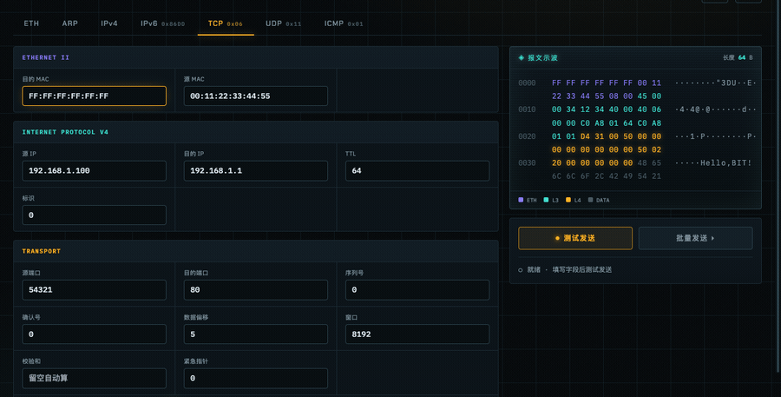The image size is (781, 397).
Task: Open the IPv4 tab
Action: [109, 23]
